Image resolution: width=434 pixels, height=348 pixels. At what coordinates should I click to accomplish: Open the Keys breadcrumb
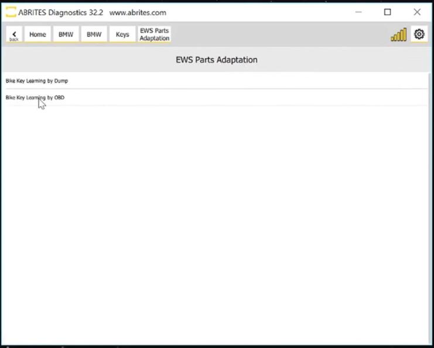122,35
